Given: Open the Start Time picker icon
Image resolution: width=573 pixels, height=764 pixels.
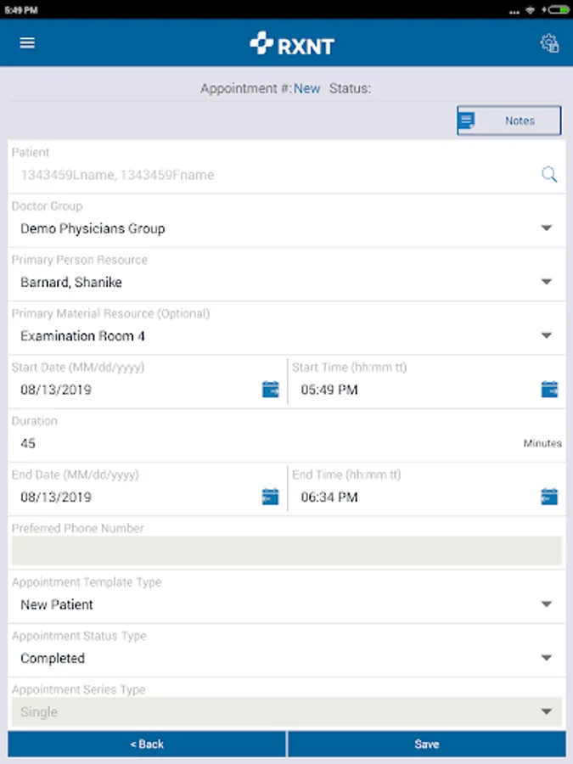Looking at the screenshot, I should click(x=549, y=390).
